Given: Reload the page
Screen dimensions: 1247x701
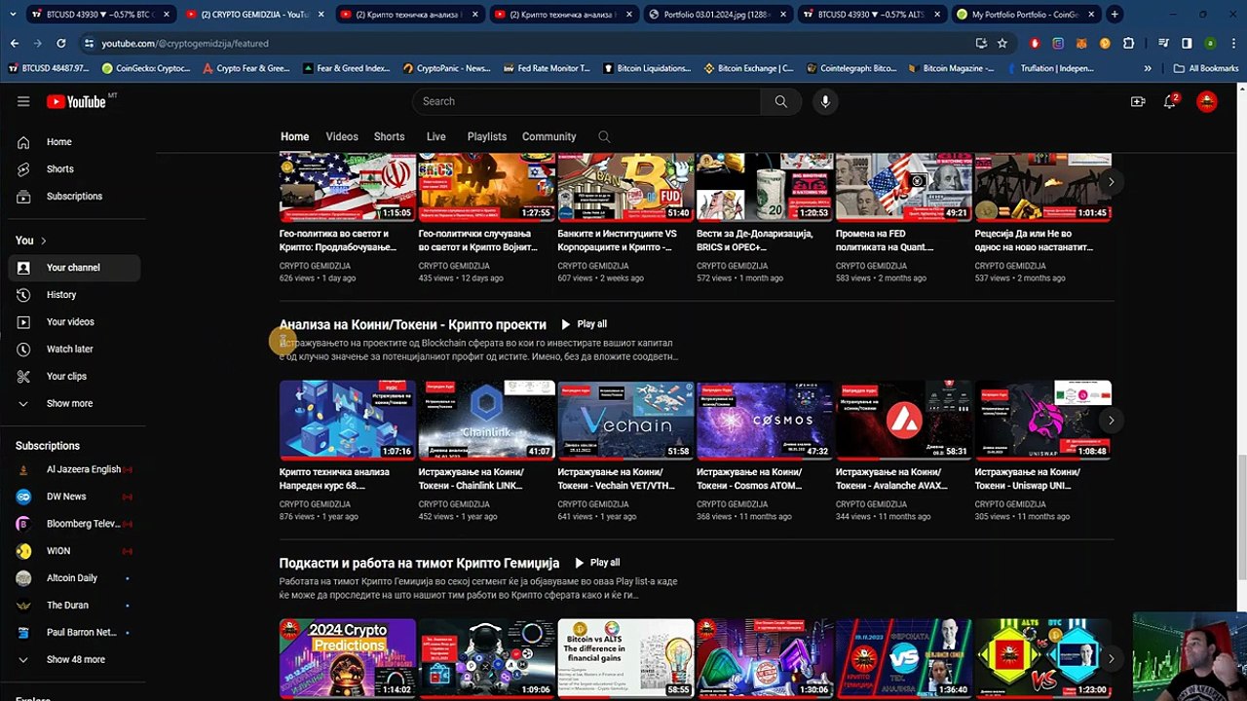Looking at the screenshot, I should (x=61, y=44).
